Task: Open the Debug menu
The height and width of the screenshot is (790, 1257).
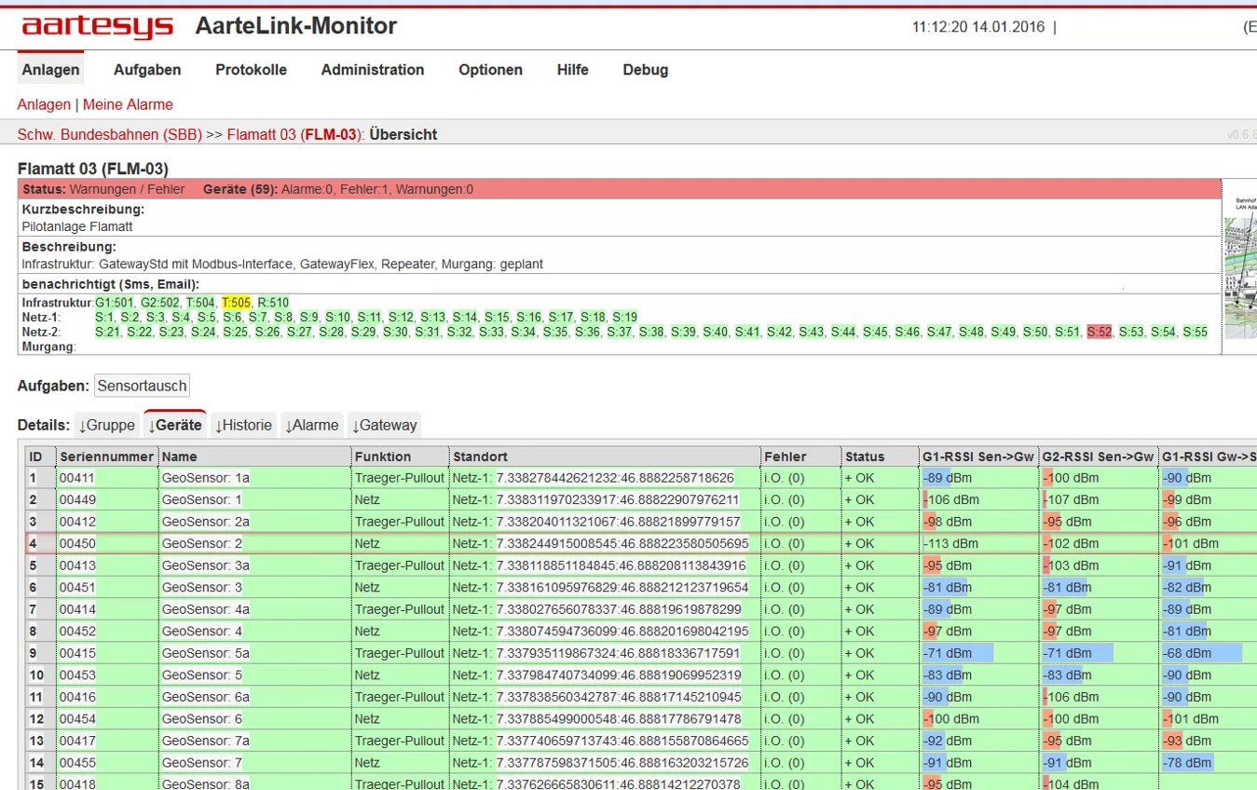Action: coord(646,70)
